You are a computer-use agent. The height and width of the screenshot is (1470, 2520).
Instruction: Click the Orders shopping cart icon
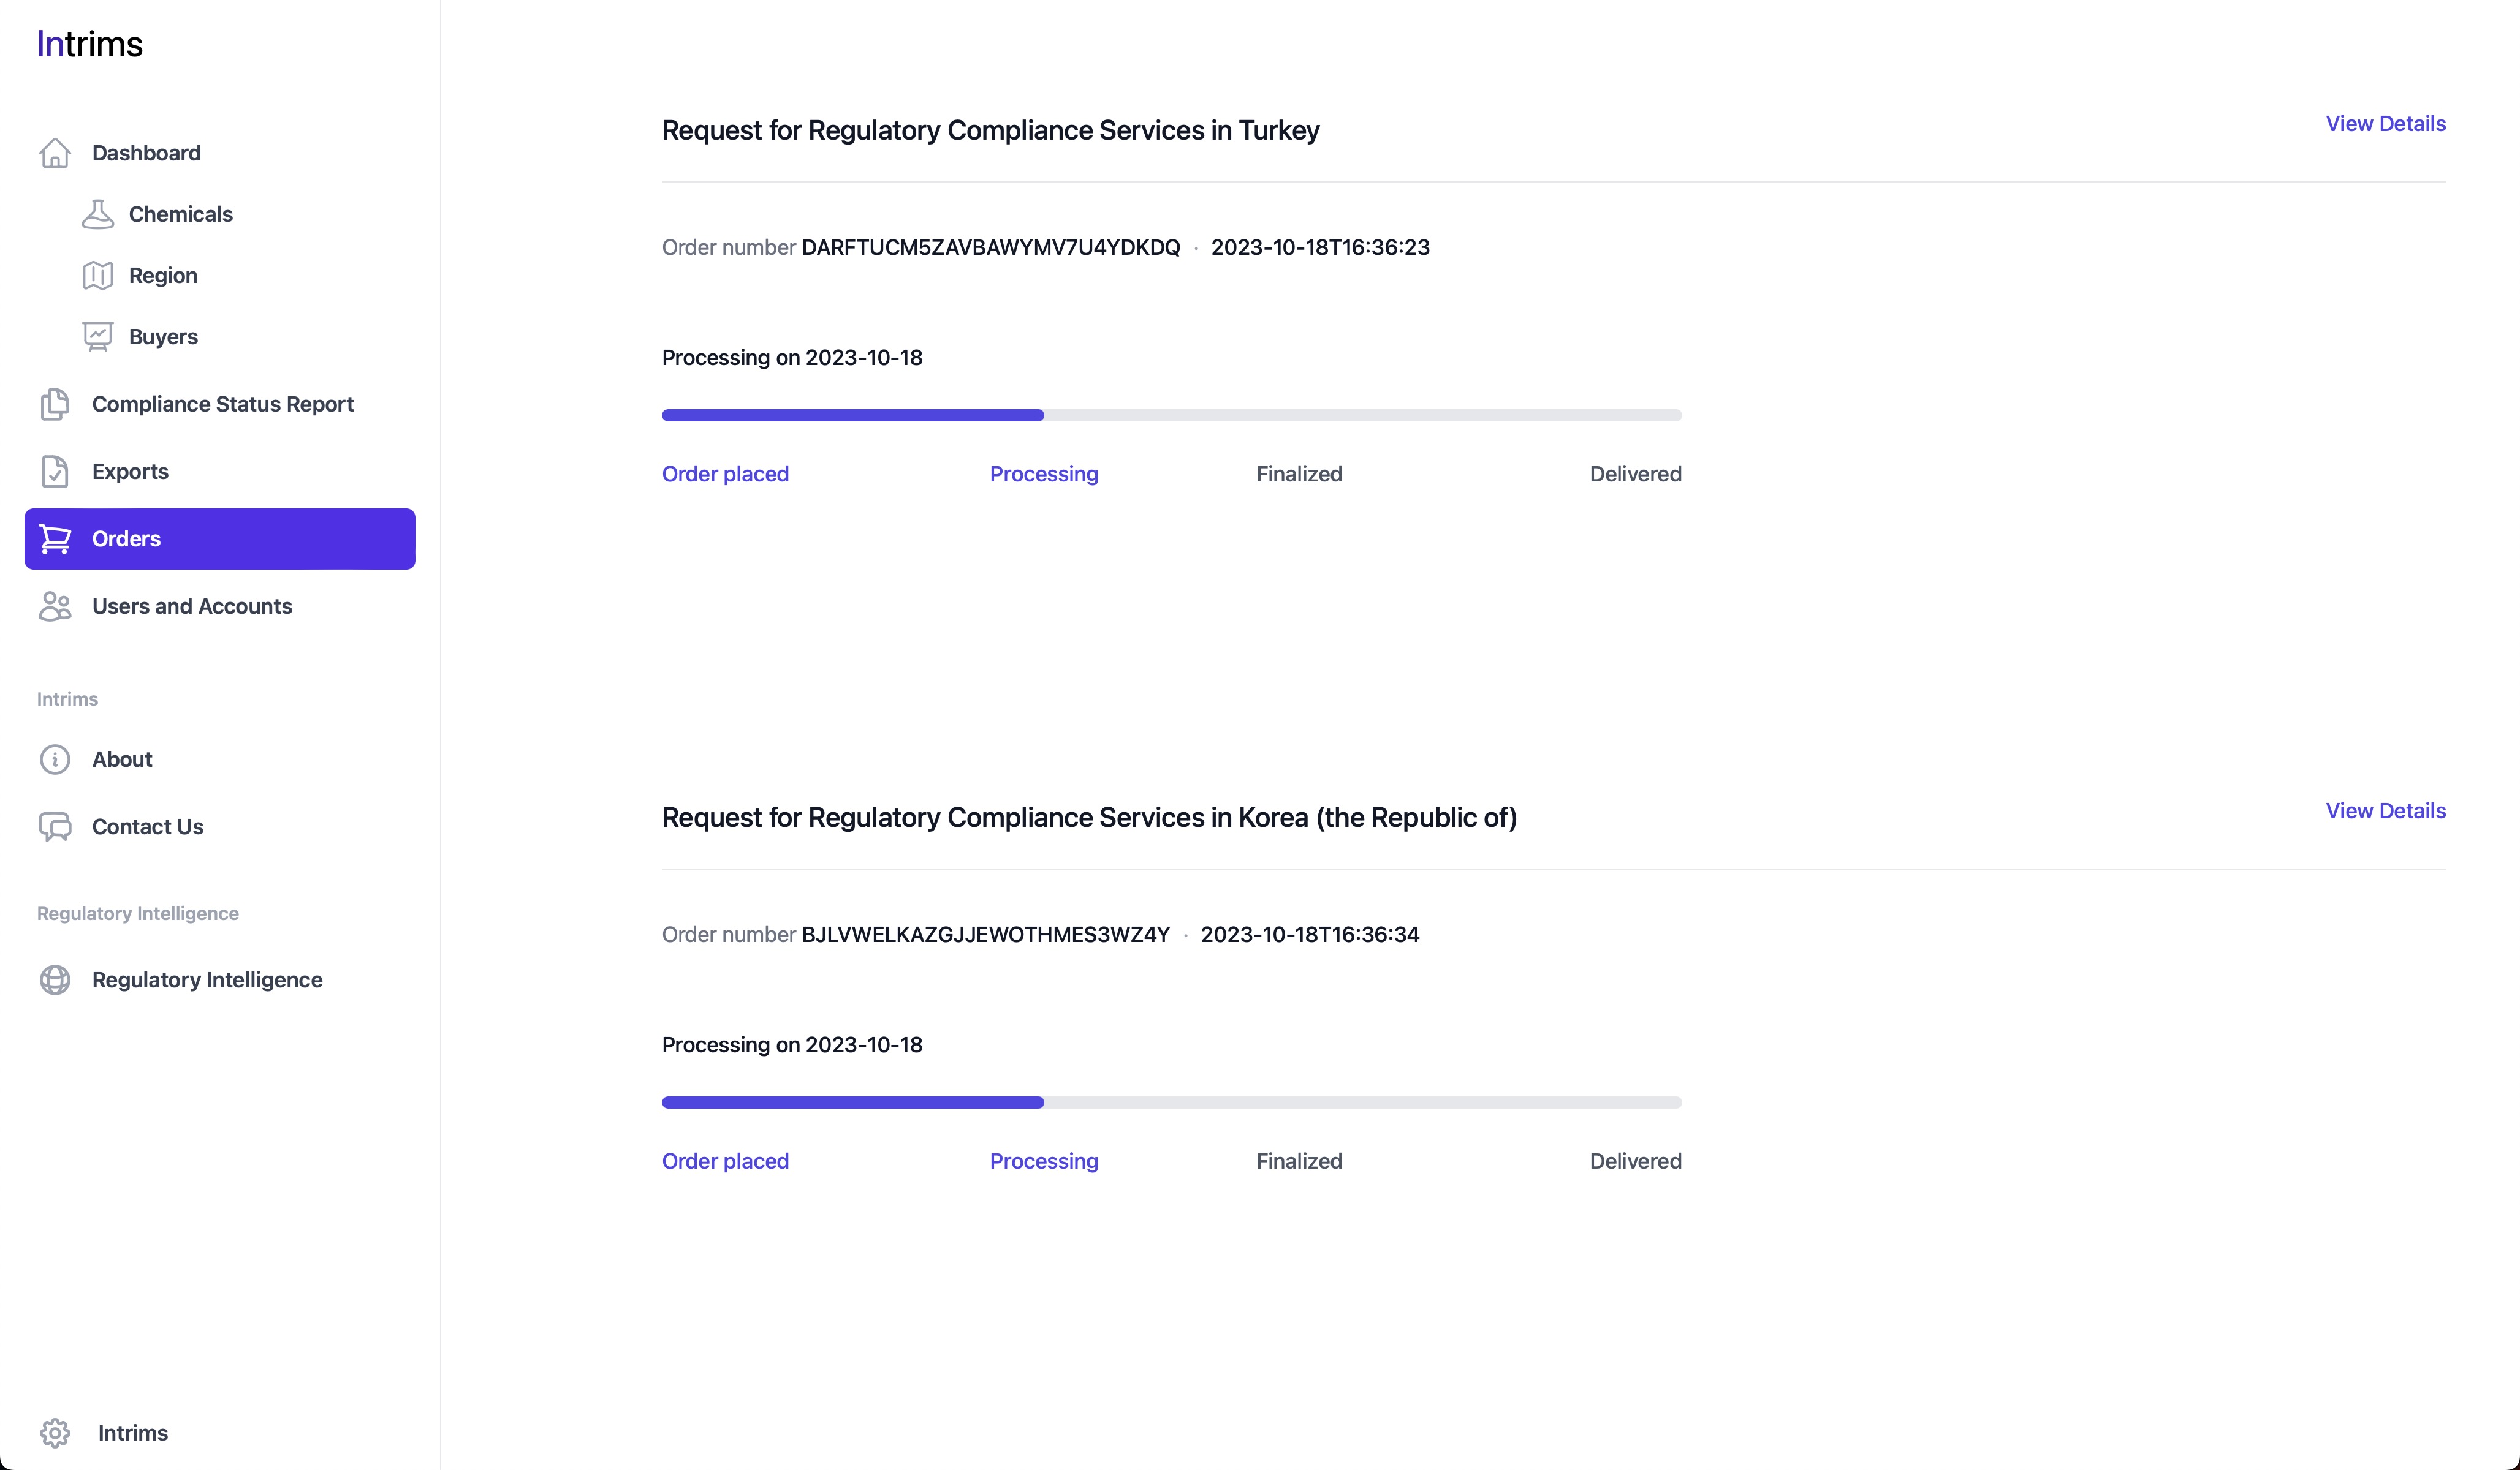pyautogui.click(x=55, y=538)
